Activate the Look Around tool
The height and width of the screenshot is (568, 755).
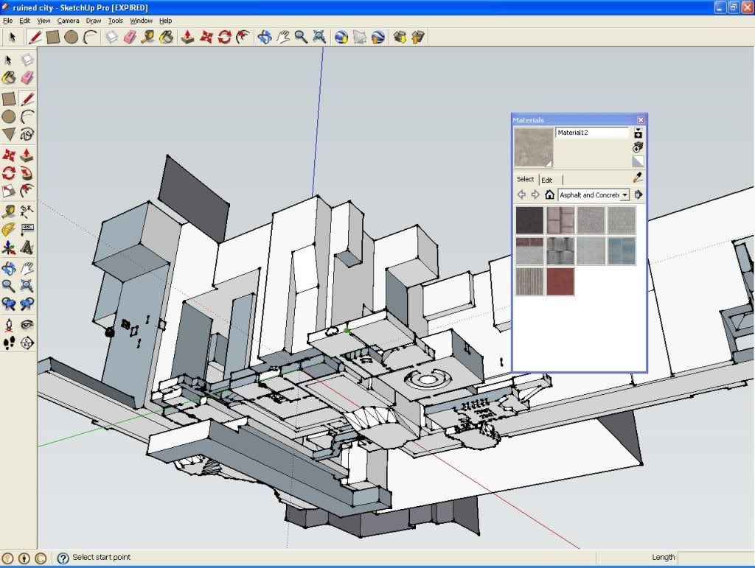point(27,325)
